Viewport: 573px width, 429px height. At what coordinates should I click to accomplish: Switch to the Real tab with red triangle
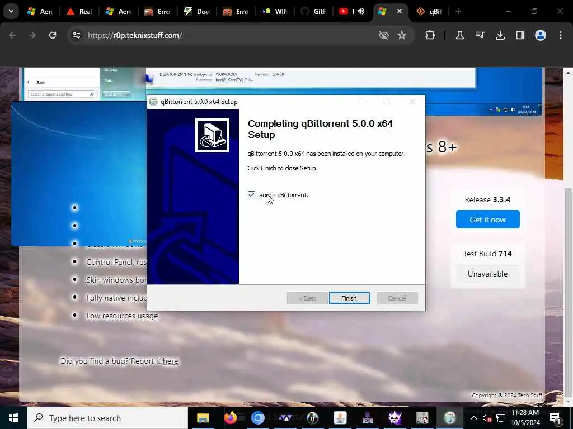(79, 11)
